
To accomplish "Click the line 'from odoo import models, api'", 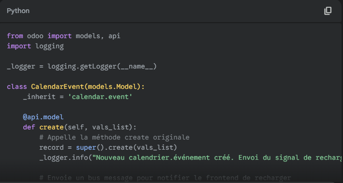I will point(64,36).
